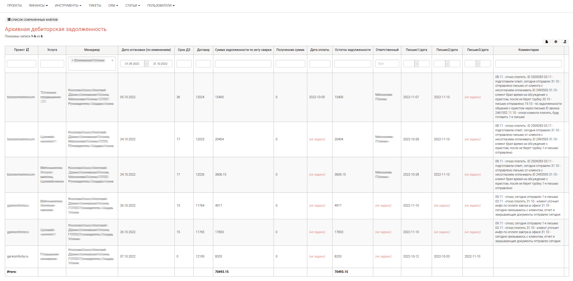Expand the CRM menu
This screenshot has height=281, width=573.
pyautogui.click(x=113, y=6)
